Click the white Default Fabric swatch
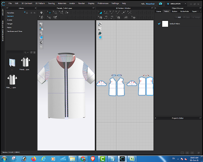Screen dimensions: 203x162 click(x=165, y=24)
